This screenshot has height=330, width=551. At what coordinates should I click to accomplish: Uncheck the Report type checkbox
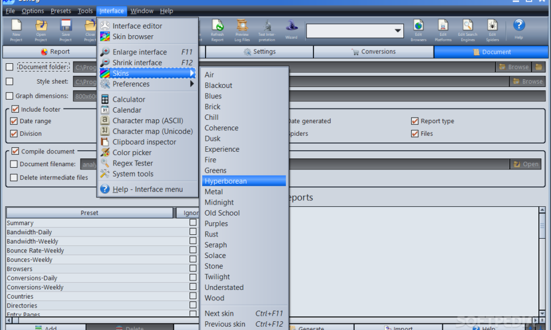click(415, 122)
